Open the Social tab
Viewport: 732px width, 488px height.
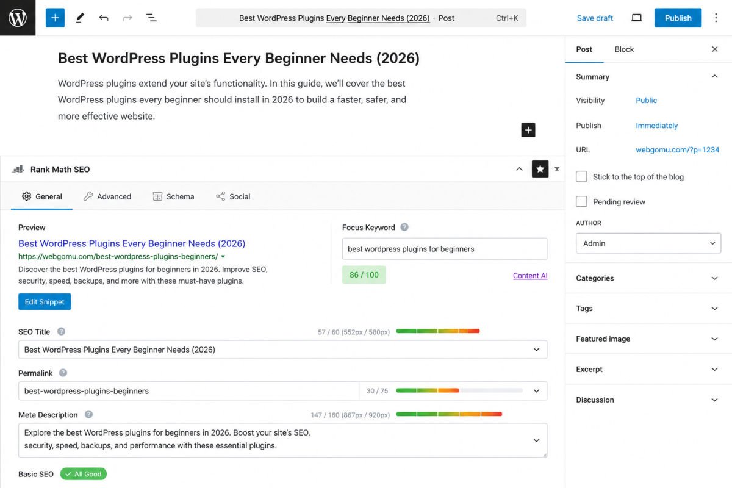233,196
